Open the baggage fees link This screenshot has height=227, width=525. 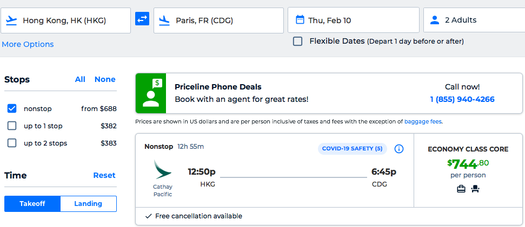point(423,121)
